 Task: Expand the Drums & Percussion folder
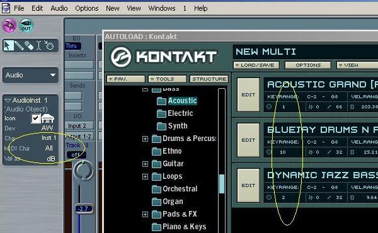tap(145, 139)
